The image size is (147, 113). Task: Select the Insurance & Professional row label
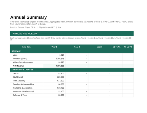[23, 91]
